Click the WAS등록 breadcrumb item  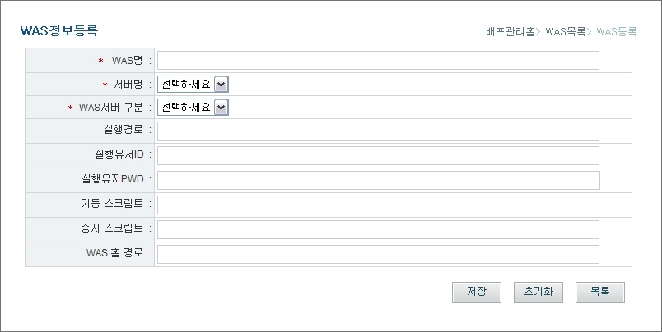point(617,32)
